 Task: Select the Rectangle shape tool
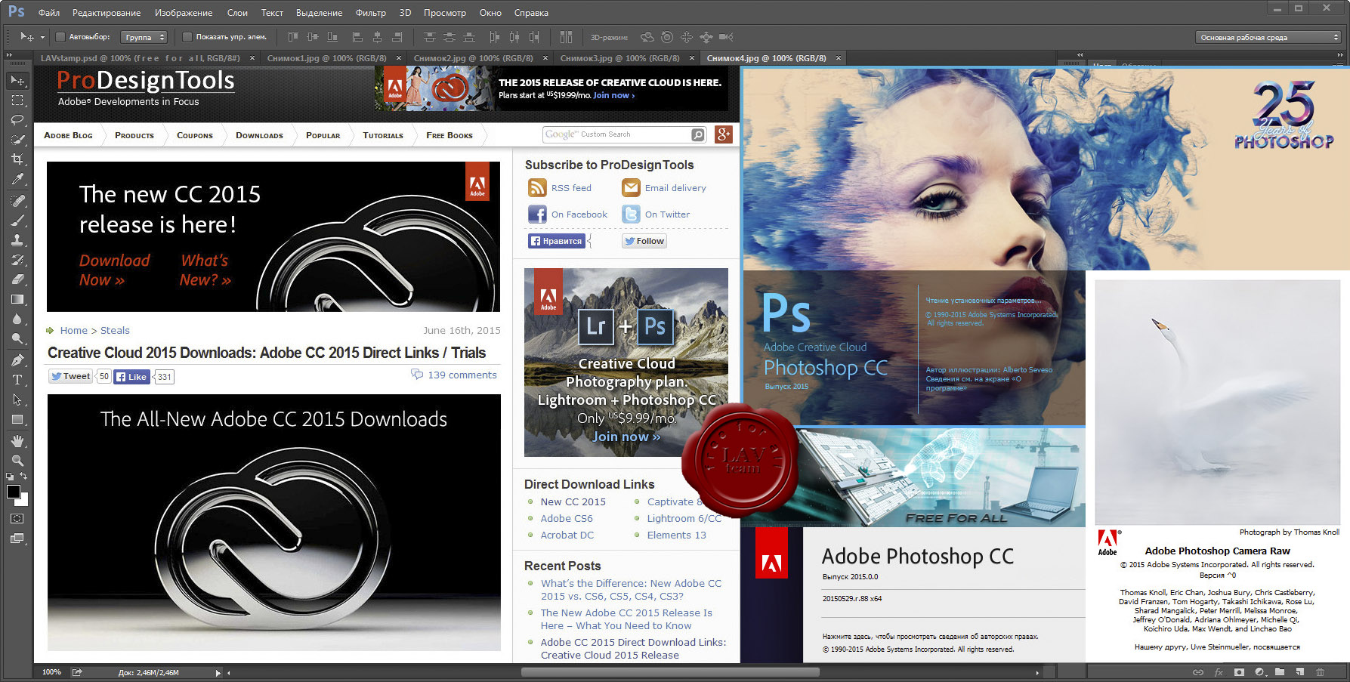[x=17, y=419]
